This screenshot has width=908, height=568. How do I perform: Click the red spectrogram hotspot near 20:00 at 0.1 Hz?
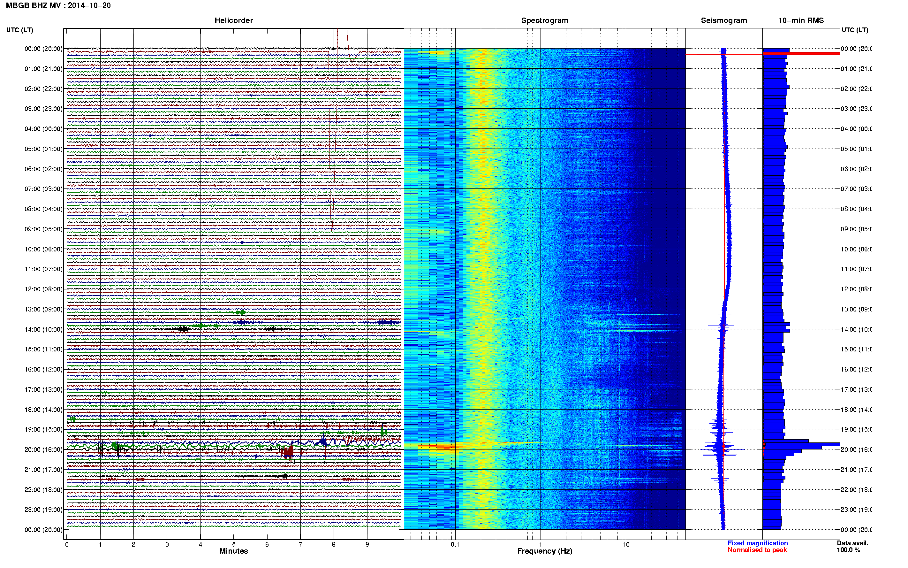(438, 446)
